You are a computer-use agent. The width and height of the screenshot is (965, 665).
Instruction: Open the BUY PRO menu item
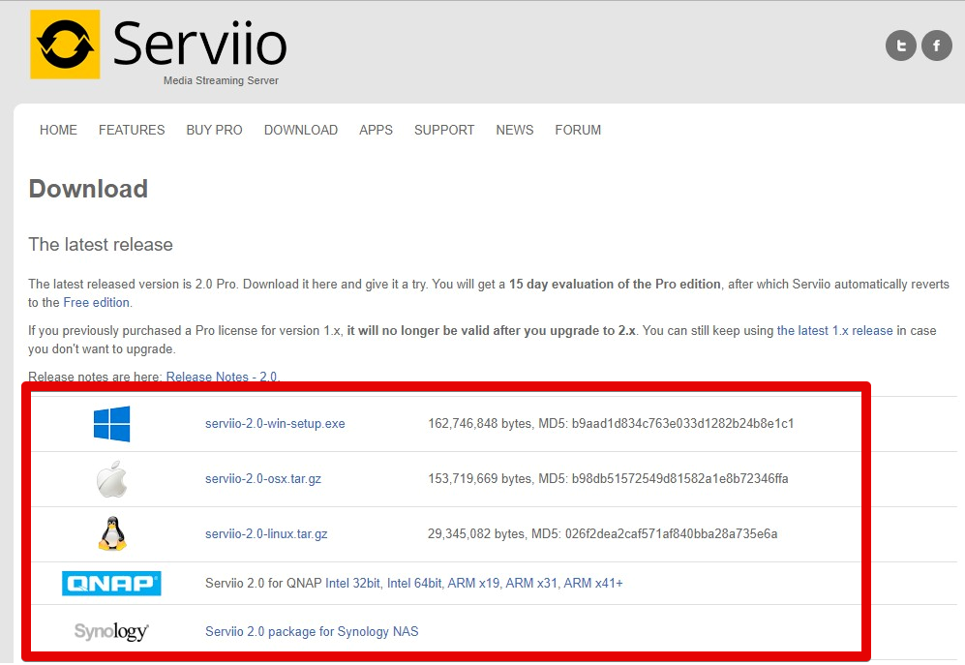[x=214, y=130]
